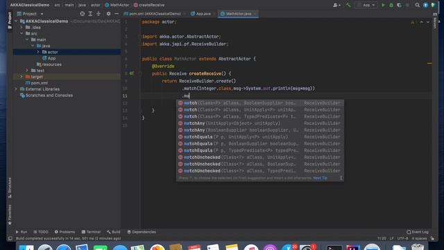Collapse the main folder
This screenshot has height=250, width=444.
pyautogui.click(x=27, y=40)
